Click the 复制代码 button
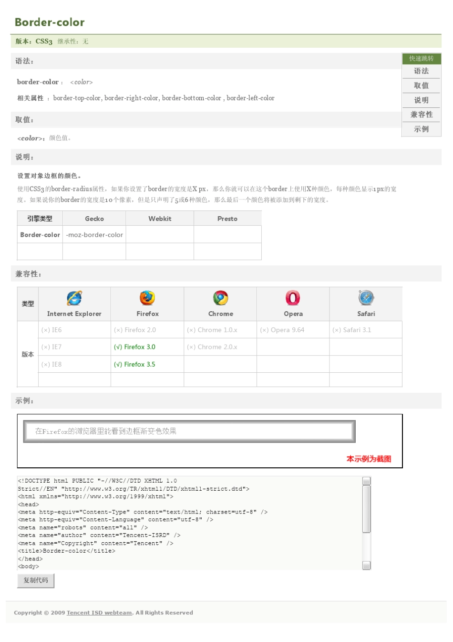Image resolution: width=453 pixels, height=642 pixels. click(x=36, y=580)
